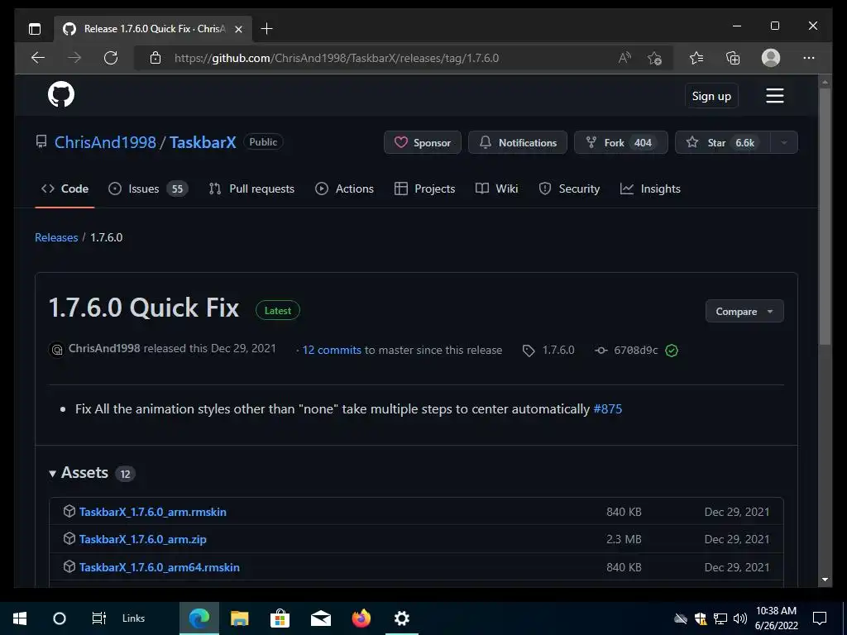
Task: Open the Collections icon
Action: coord(733,58)
